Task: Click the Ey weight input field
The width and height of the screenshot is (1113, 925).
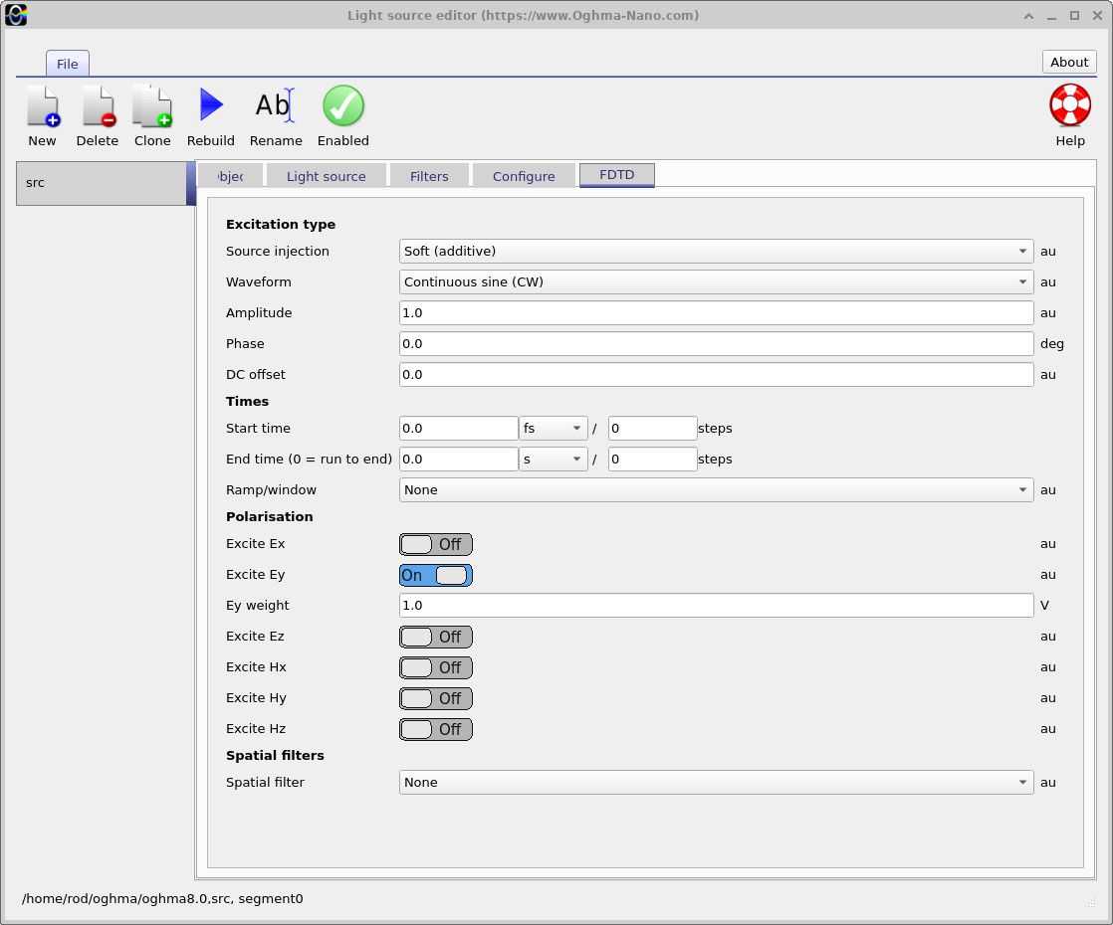Action: pyautogui.click(x=716, y=605)
